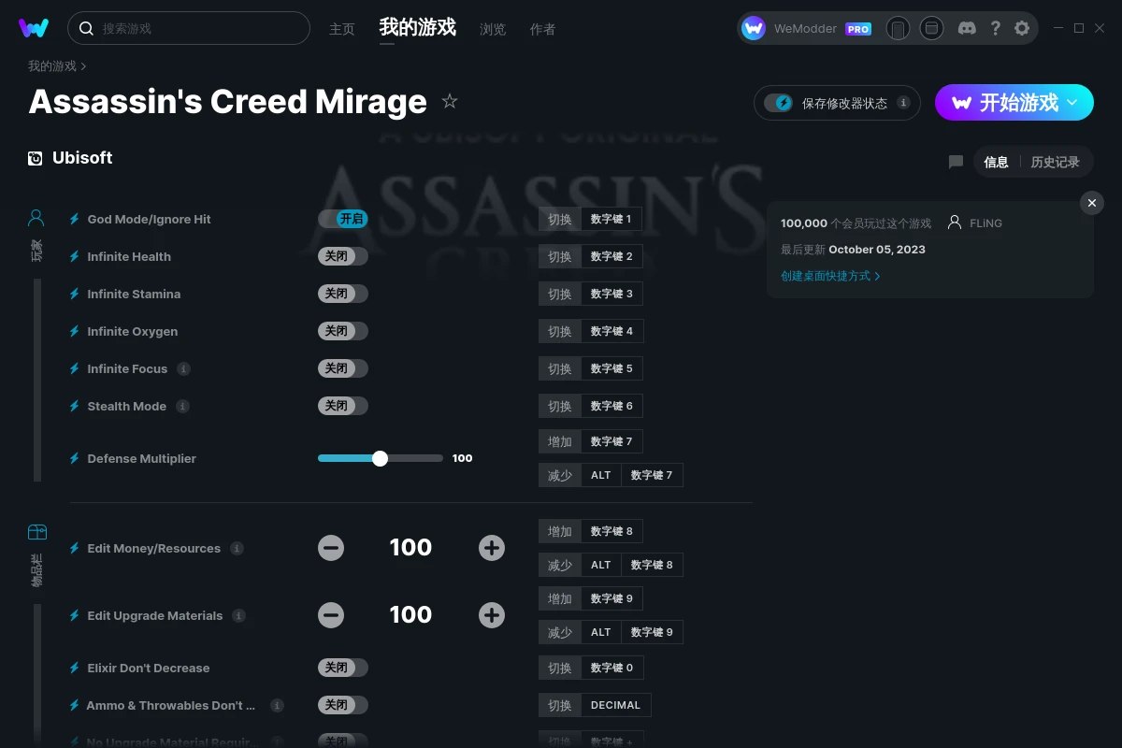Enable Elixir Don't Decrease toggle
Screen dimensions: 1122x748
343,668
